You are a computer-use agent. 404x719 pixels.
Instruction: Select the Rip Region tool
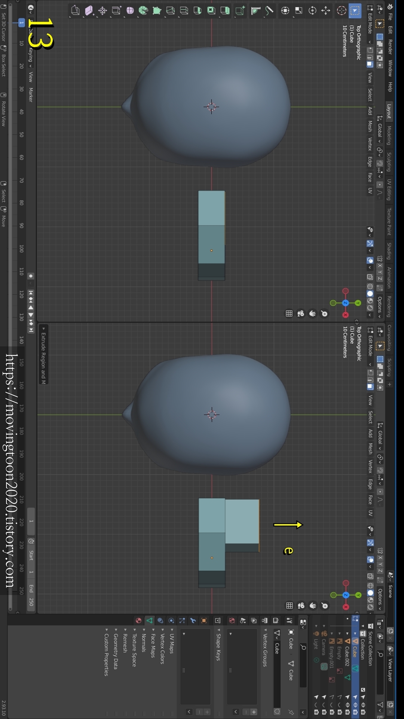(x=75, y=11)
